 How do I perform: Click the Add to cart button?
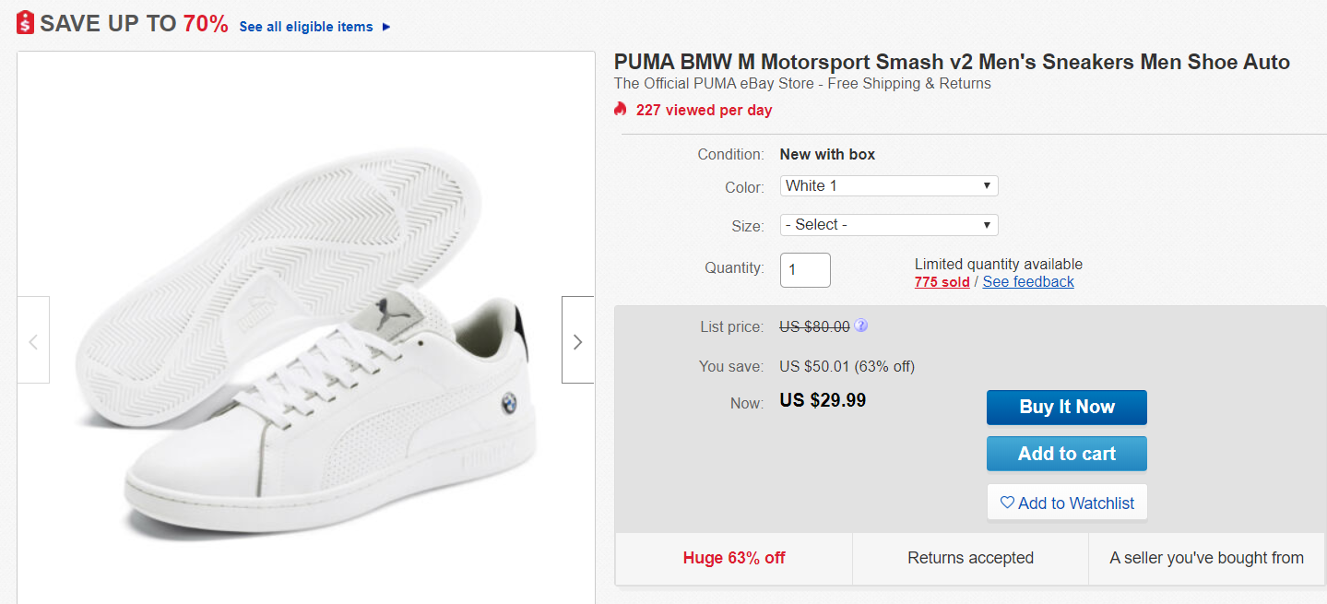pos(1067,454)
